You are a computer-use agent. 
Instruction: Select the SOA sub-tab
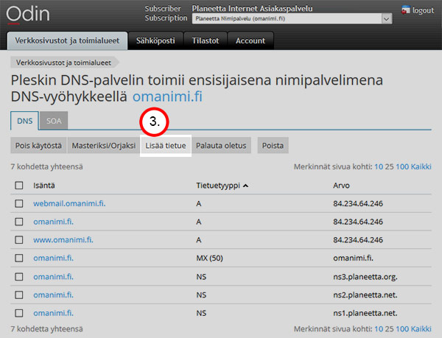tap(54, 121)
